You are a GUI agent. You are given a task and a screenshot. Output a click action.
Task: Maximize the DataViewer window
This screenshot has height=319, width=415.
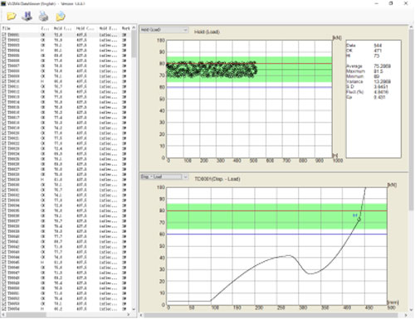[391, 3]
